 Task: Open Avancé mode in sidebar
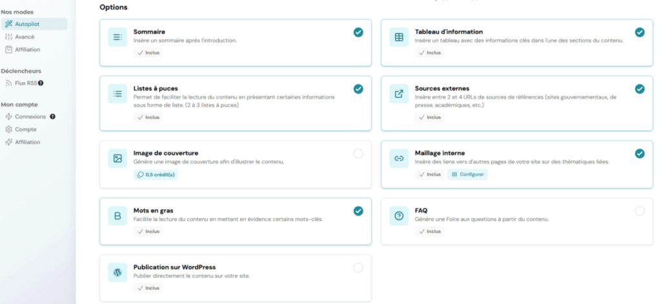[20, 37]
